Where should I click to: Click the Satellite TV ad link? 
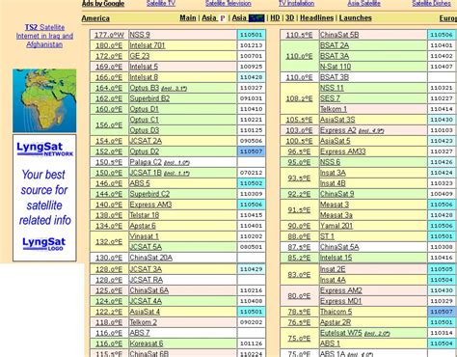pyautogui.click(x=161, y=4)
